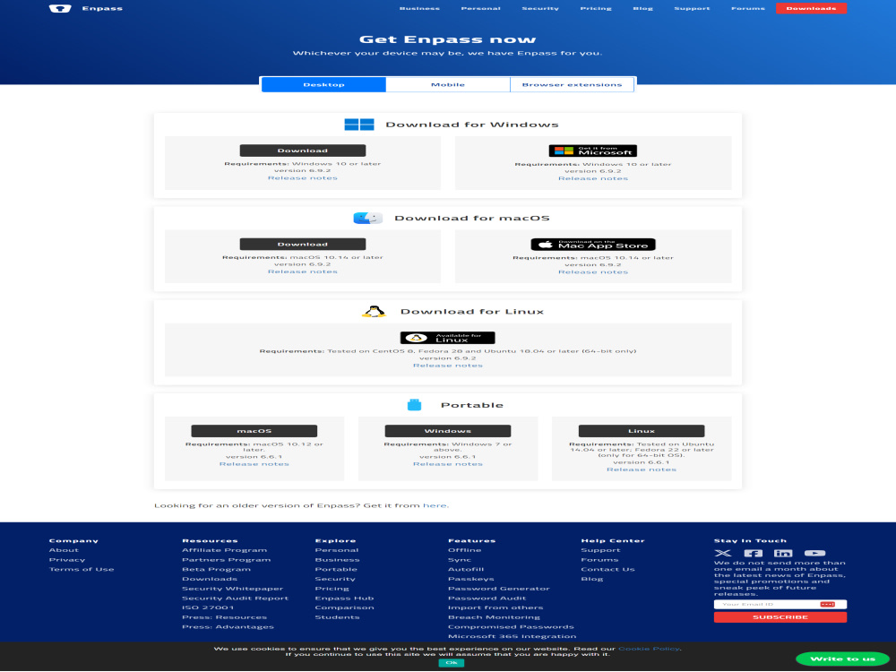Open Security Whitepaper footer link
The height and width of the screenshot is (672, 896).
233,589
